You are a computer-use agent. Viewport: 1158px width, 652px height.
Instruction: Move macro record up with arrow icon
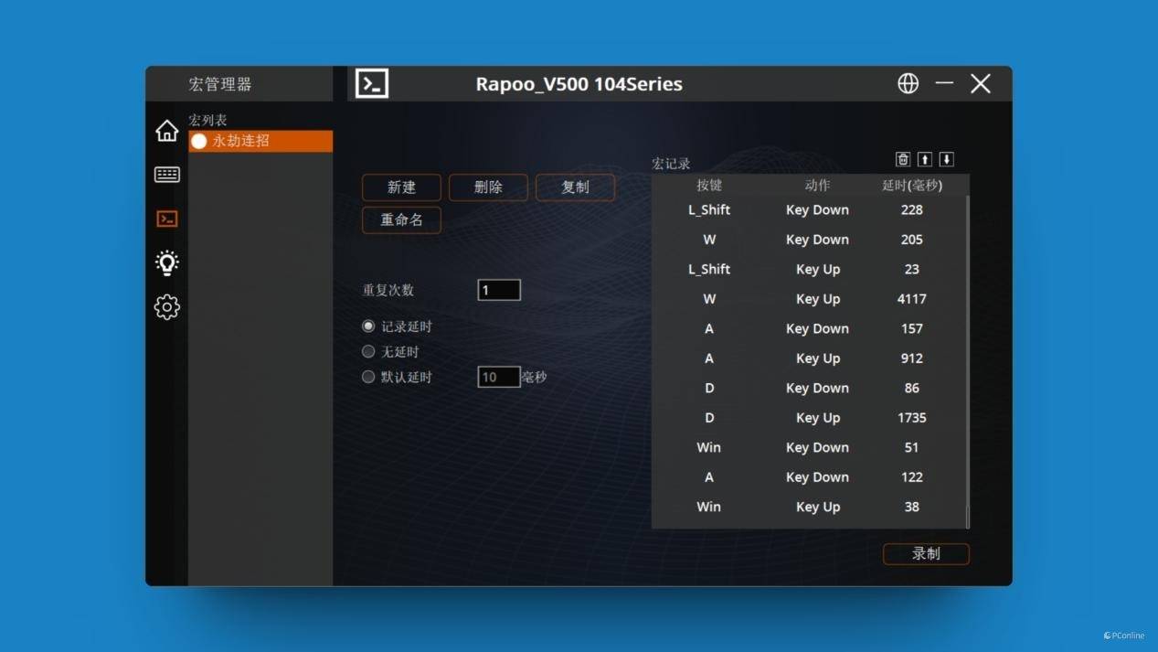point(925,159)
